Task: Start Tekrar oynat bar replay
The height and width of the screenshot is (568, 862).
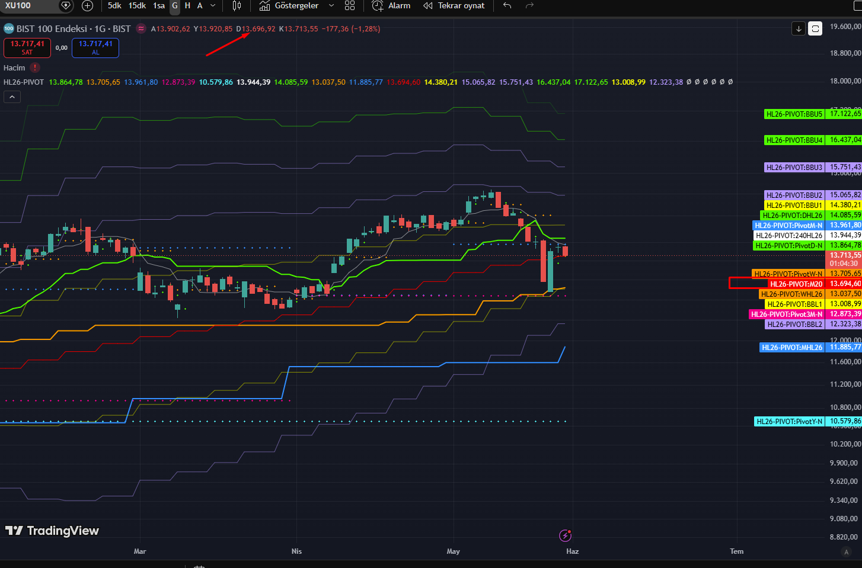Action: point(454,6)
